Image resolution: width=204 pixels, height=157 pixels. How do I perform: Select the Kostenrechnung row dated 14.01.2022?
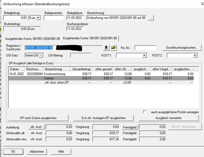point(101,74)
